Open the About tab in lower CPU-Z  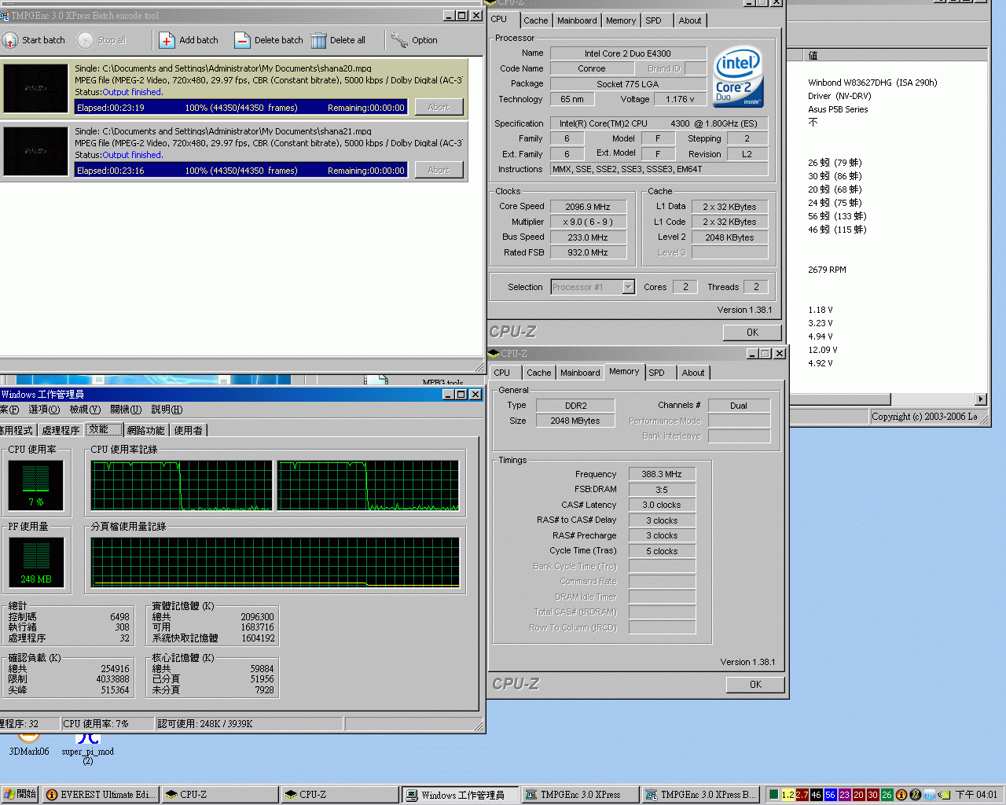pos(693,373)
